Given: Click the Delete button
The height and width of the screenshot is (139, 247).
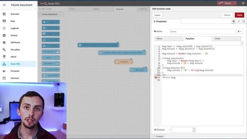Looking at the screenshot, I should (157, 15).
